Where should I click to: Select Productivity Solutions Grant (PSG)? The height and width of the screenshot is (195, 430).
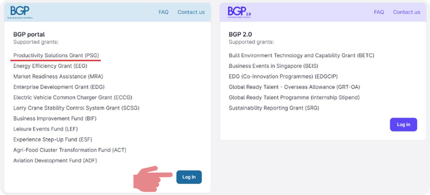click(56, 55)
